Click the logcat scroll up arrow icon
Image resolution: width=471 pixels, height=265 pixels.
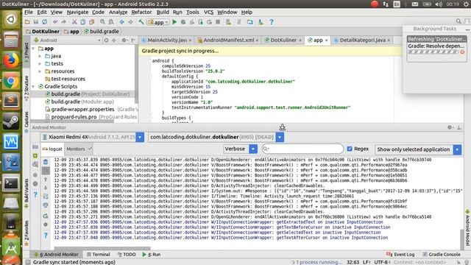46,180
